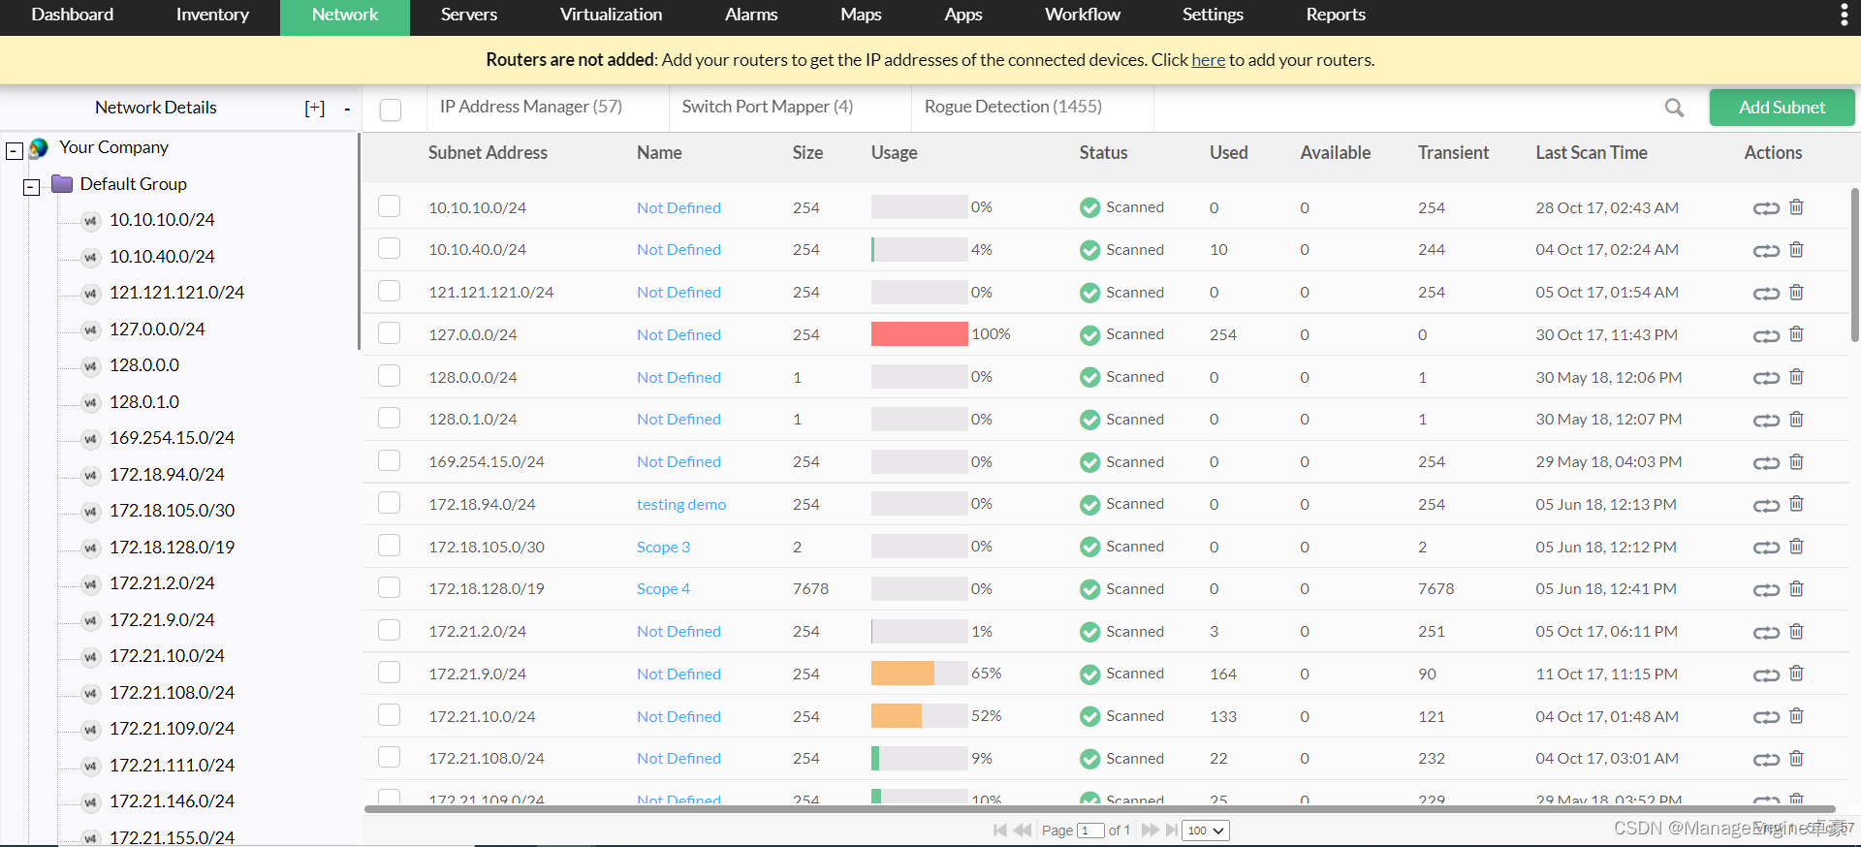Delete subnet 172.18.94.0/24 using trash icon

tap(1796, 504)
